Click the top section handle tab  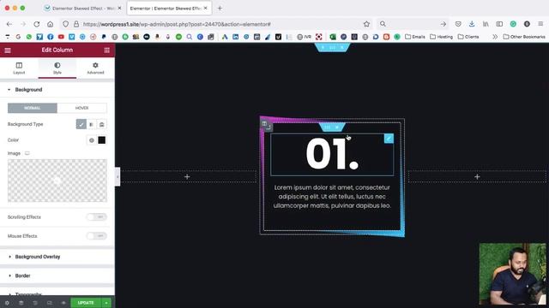click(x=332, y=47)
